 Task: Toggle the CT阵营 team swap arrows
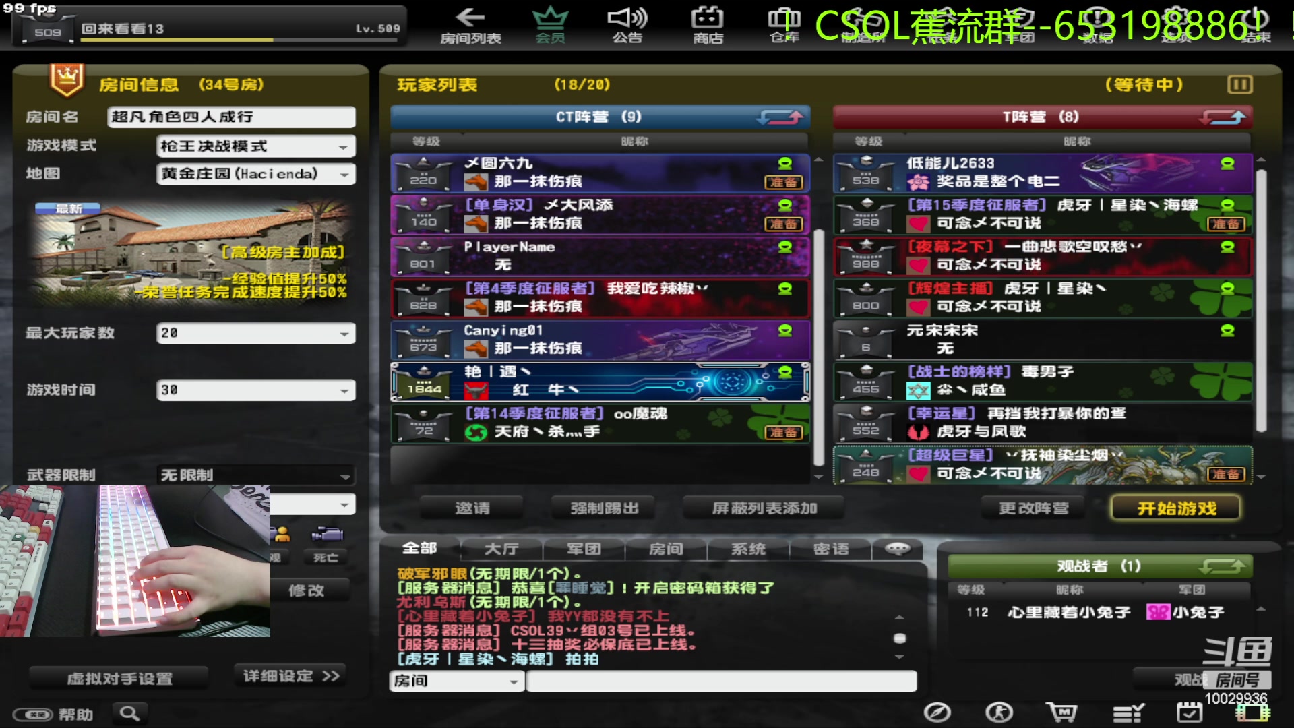780,117
